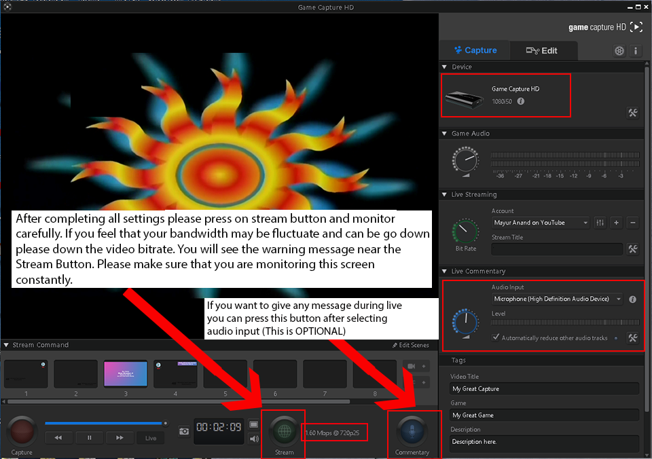Click the Stream Title input field
Screen dimensions: 652x459
[557, 249]
